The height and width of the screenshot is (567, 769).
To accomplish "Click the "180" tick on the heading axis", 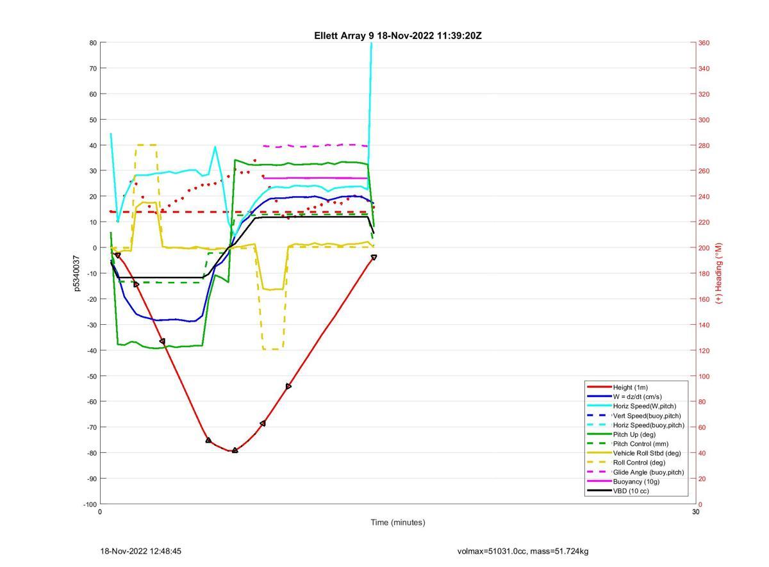I will 704,274.
